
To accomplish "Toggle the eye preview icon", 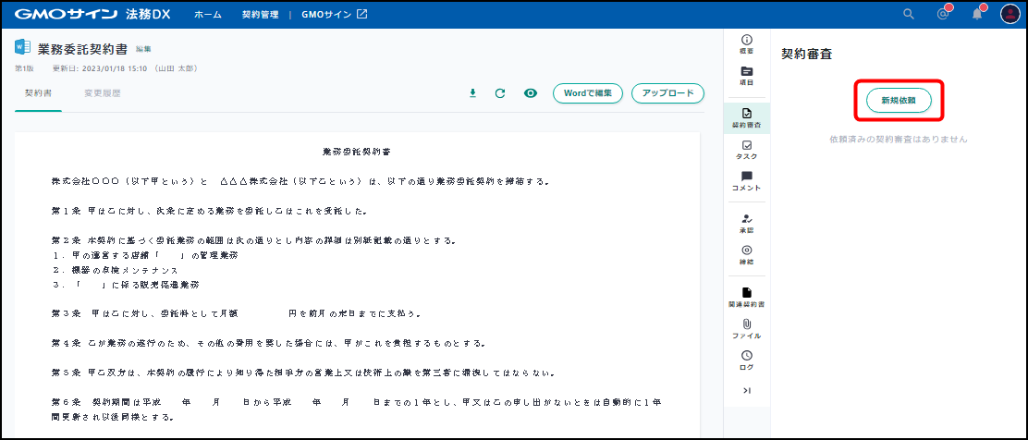I will click(x=531, y=93).
